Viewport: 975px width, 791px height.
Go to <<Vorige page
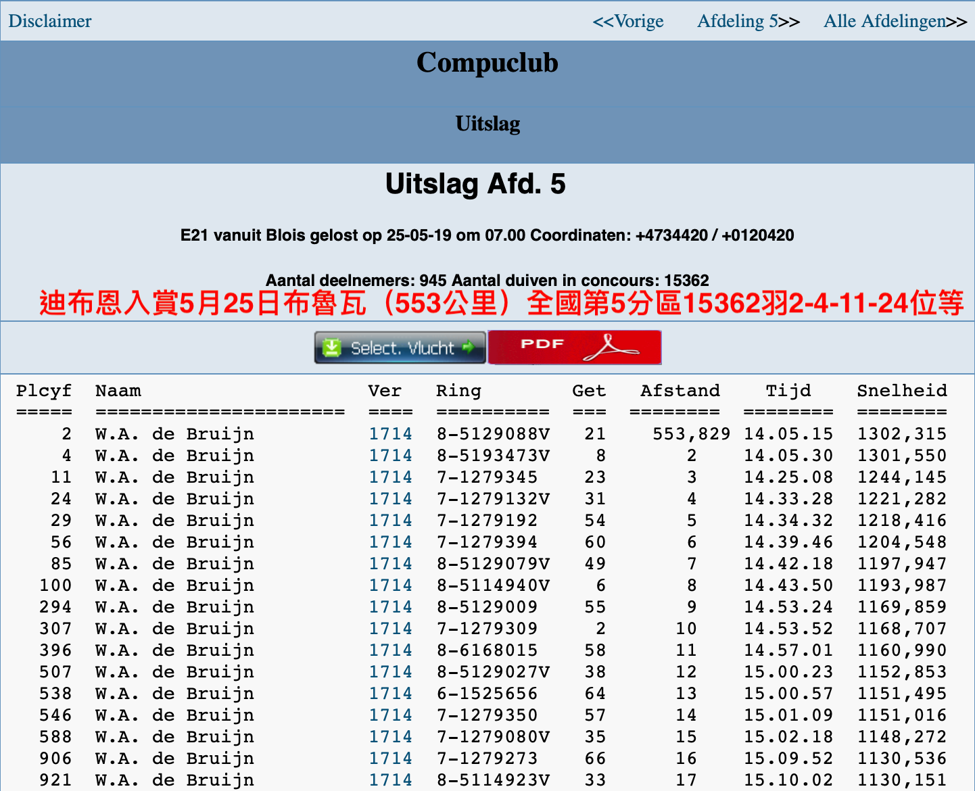628,21
